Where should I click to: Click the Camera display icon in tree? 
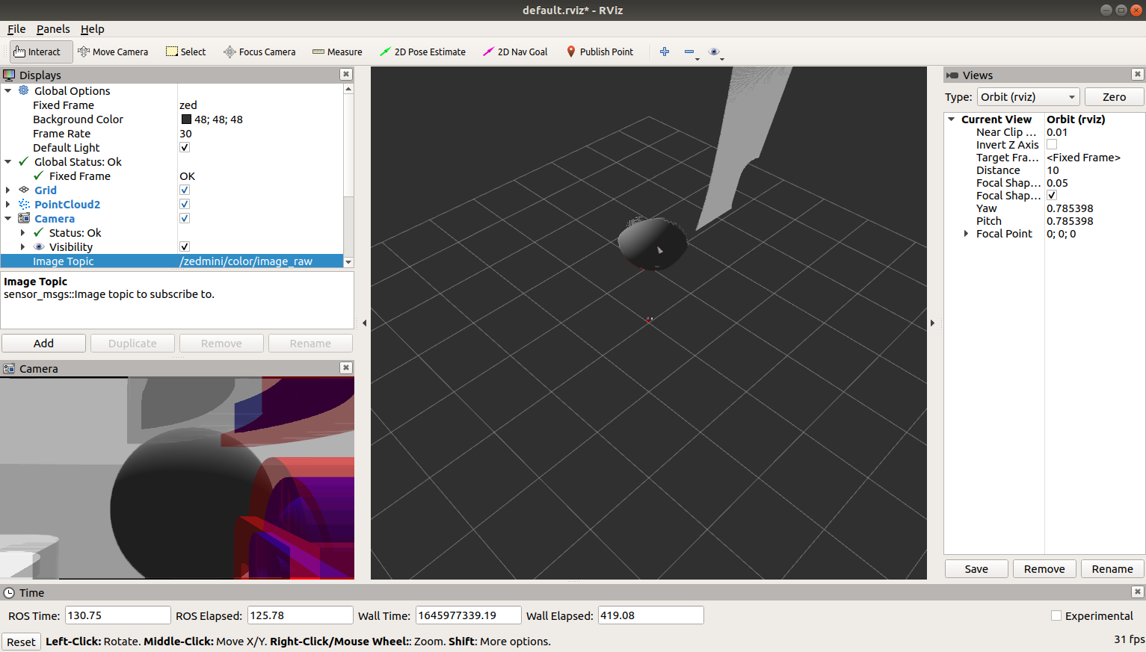(x=24, y=218)
